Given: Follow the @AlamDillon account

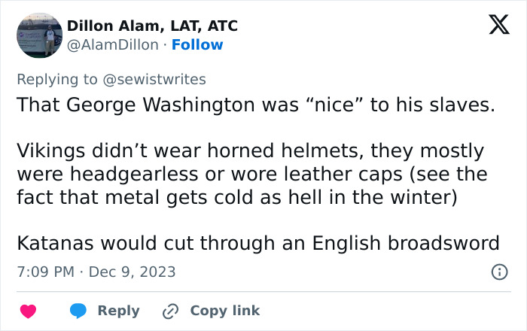Looking at the screenshot, I should 197,45.
